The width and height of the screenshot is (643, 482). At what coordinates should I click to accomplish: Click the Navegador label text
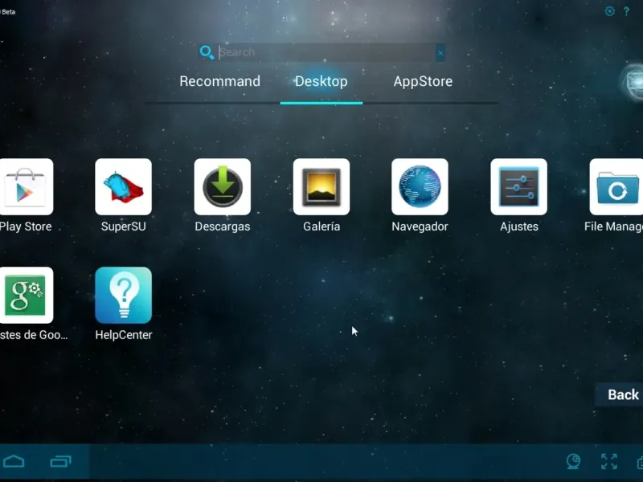420,227
